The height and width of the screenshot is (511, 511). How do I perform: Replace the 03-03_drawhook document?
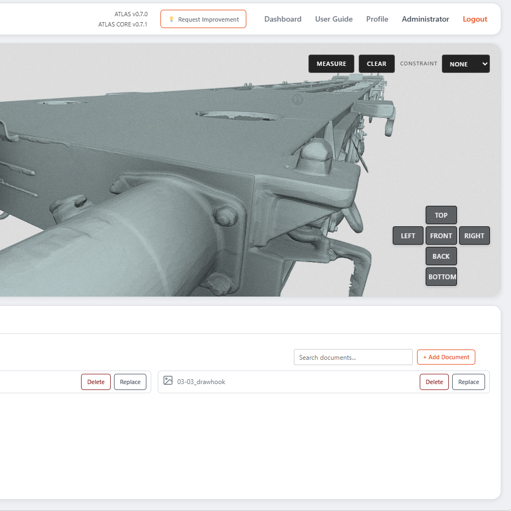pyautogui.click(x=469, y=382)
